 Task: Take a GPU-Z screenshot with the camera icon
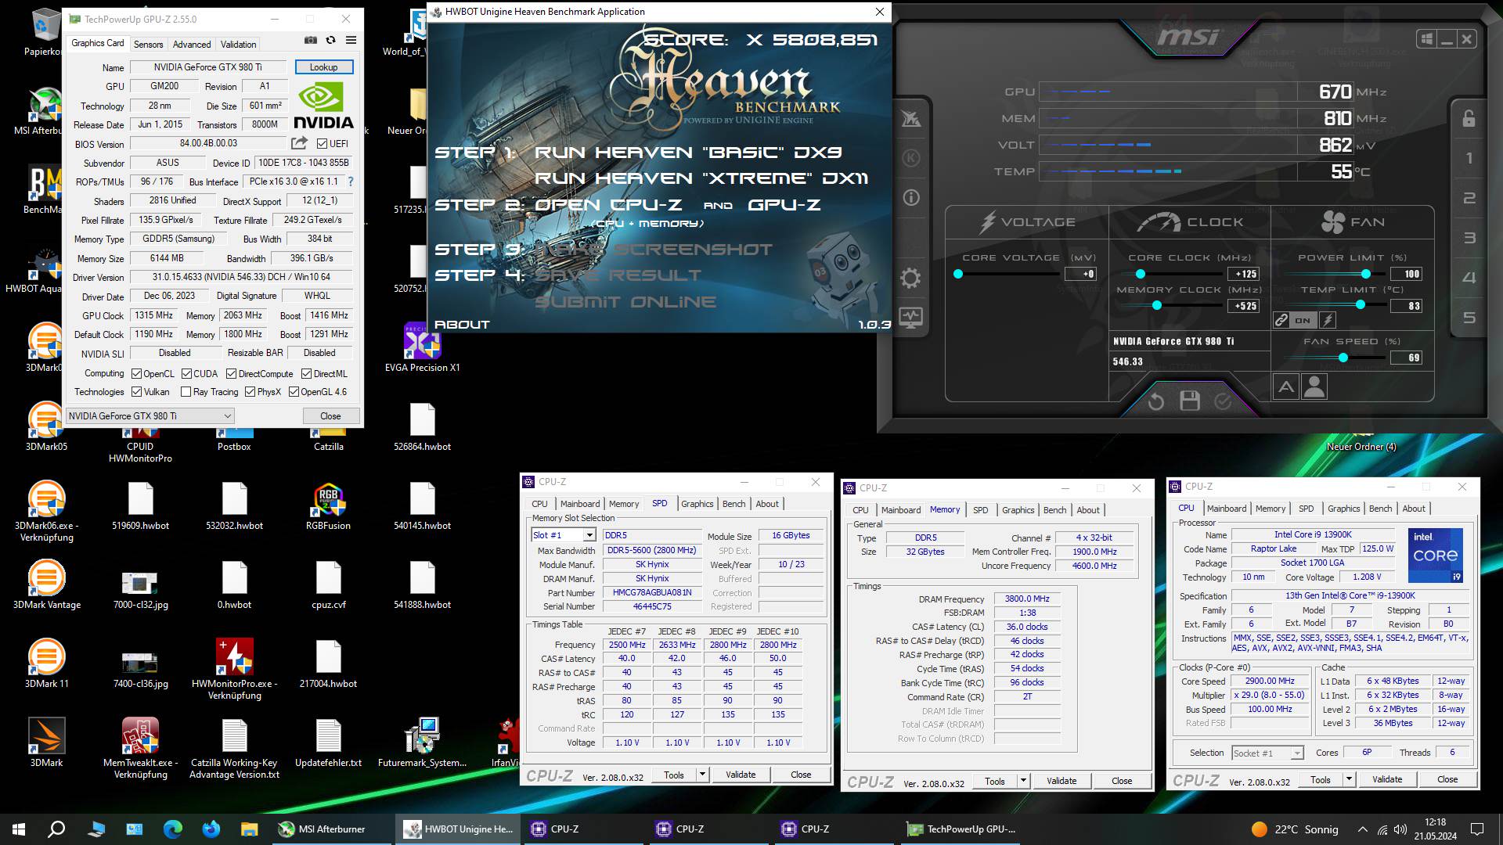click(x=311, y=40)
